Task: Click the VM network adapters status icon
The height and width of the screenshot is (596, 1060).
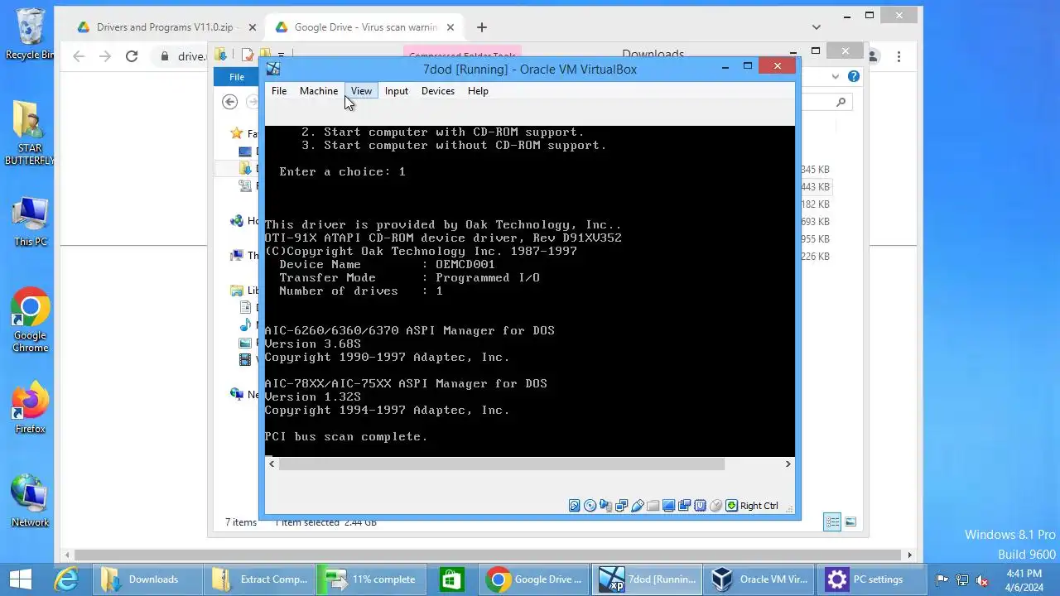Action: pyautogui.click(x=621, y=506)
